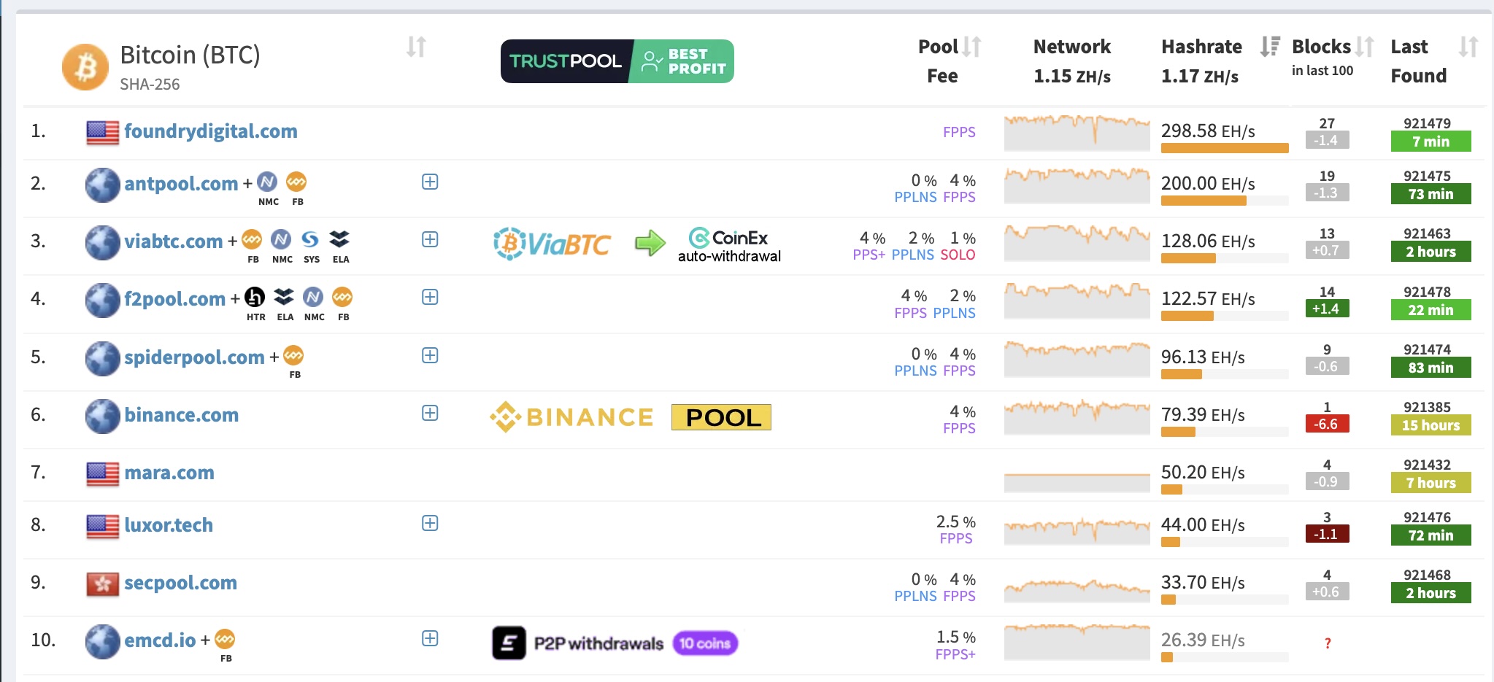This screenshot has height=682, width=1494.
Task: Expand the viabtc.com pool row
Action: pos(430,239)
